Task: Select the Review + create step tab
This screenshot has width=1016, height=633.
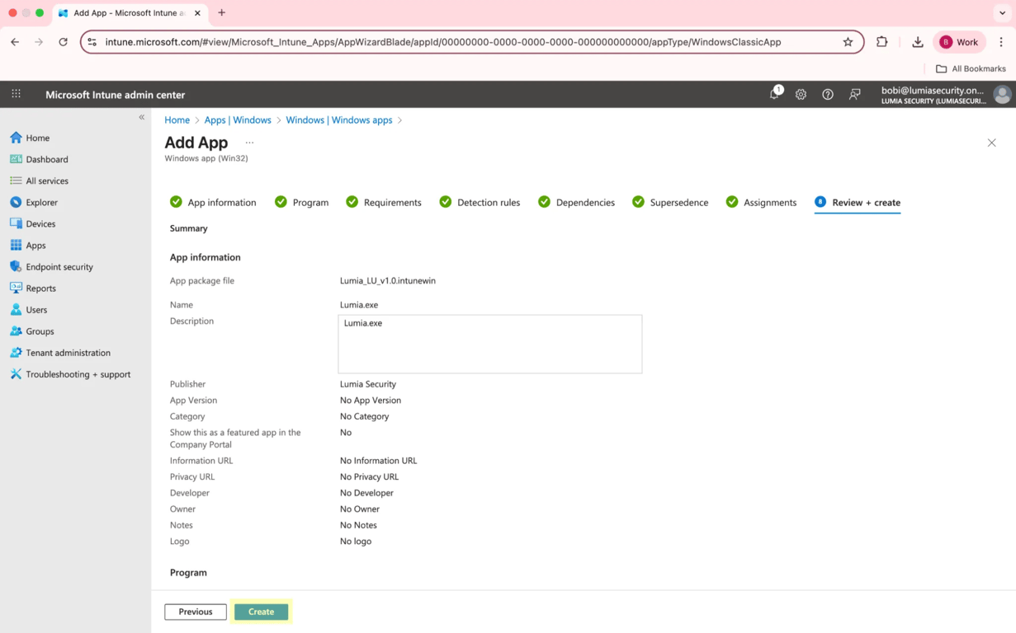Action: (858, 202)
